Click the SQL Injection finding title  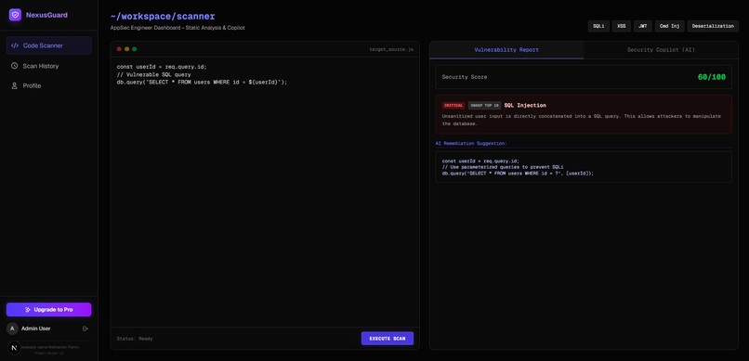point(525,106)
